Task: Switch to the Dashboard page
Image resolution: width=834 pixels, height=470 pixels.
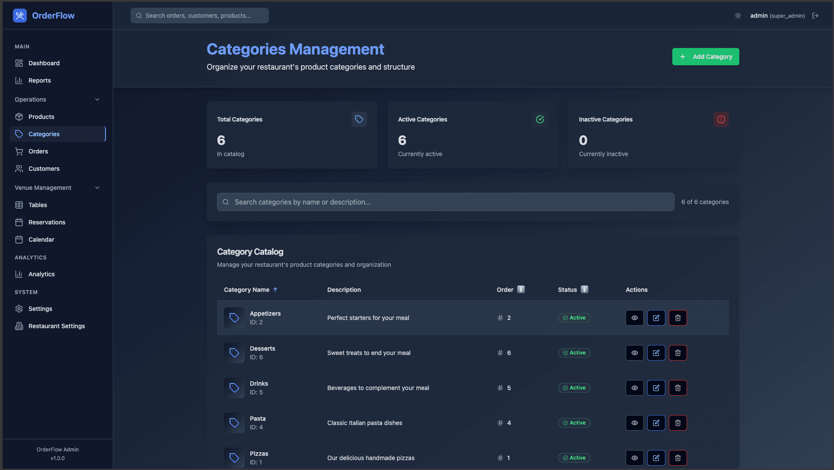Action: [44, 63]
